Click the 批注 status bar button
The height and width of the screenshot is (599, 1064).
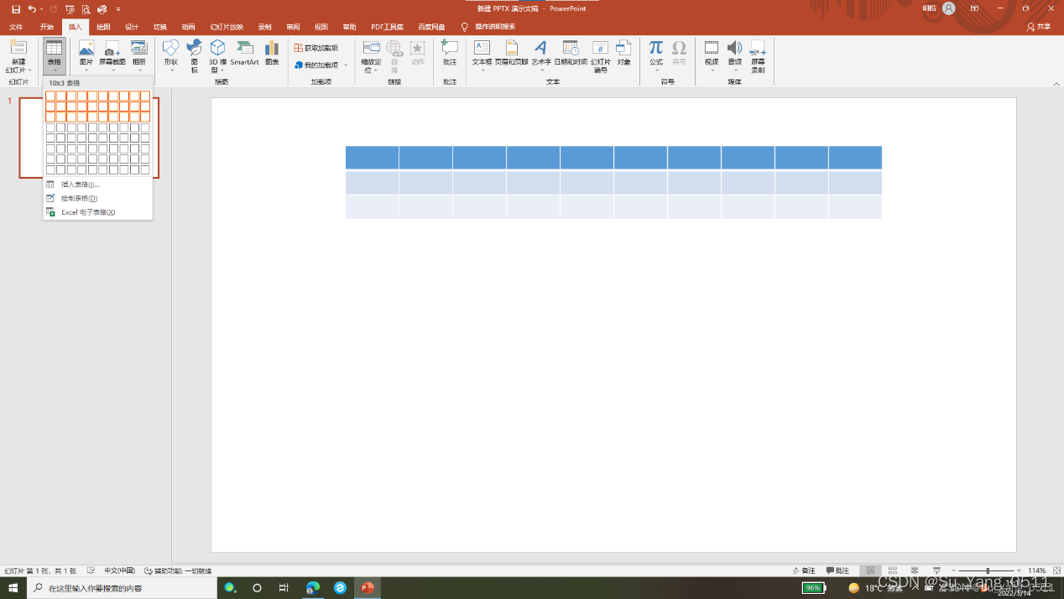click(837, 570)
